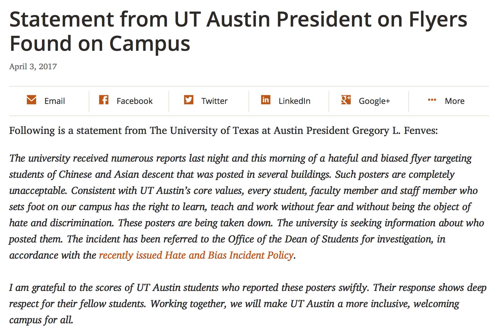
Task: Hit the "Google+" share text label
Action: pos(374,101)
